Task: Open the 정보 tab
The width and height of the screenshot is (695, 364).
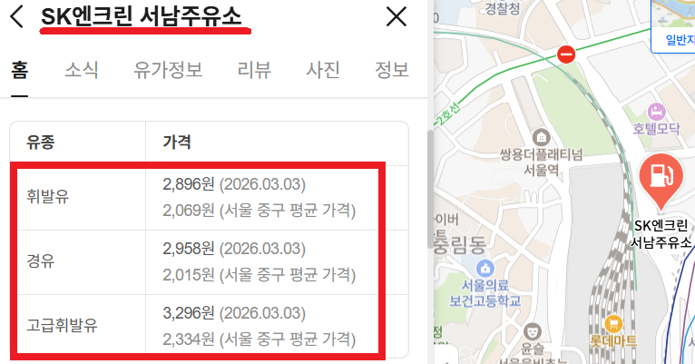Action: 391,70
